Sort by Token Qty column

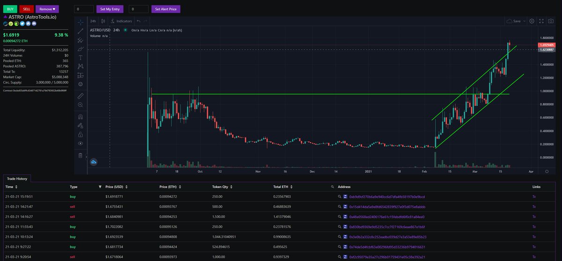pos(223,187)
